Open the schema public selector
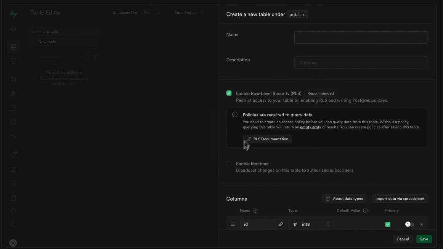The height and width of the screenshot is (249, 443). (64, 31)
